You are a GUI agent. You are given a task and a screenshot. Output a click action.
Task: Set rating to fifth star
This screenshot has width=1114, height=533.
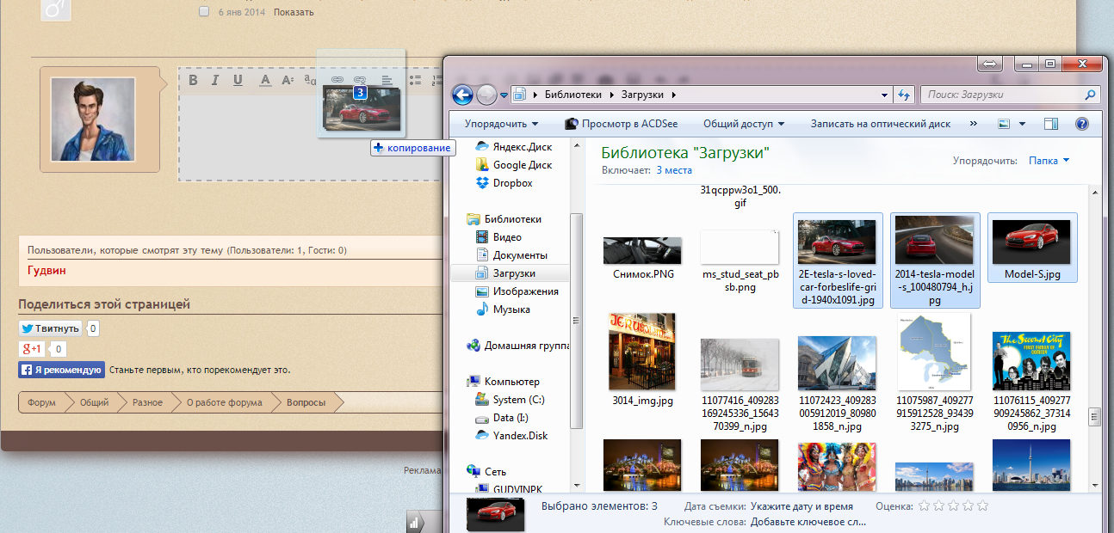pyautogui.click(x=982, y=506)
